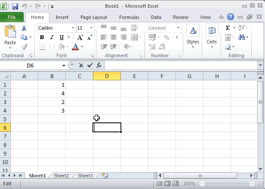
Task: Select column G header
Action: [189, 76]
